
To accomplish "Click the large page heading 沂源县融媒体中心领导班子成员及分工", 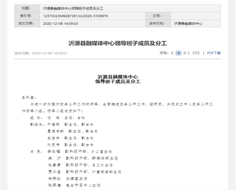I will 118,44.
